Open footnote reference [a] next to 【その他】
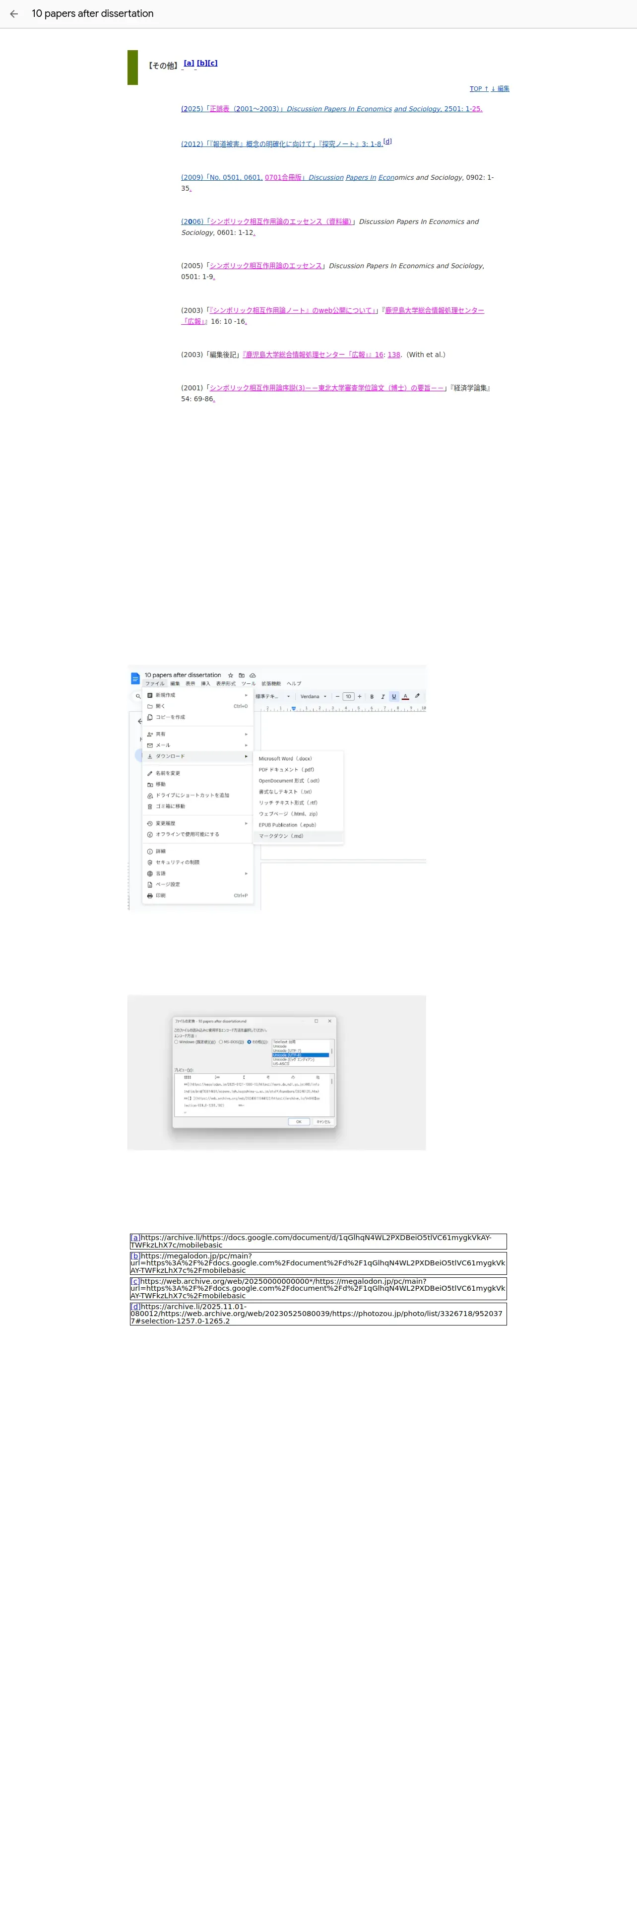 [189, 63]
